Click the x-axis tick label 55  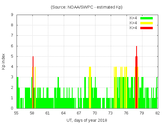(x=16, y=113)
